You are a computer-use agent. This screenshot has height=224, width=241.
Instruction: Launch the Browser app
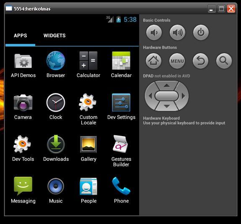tap(56, 64)
